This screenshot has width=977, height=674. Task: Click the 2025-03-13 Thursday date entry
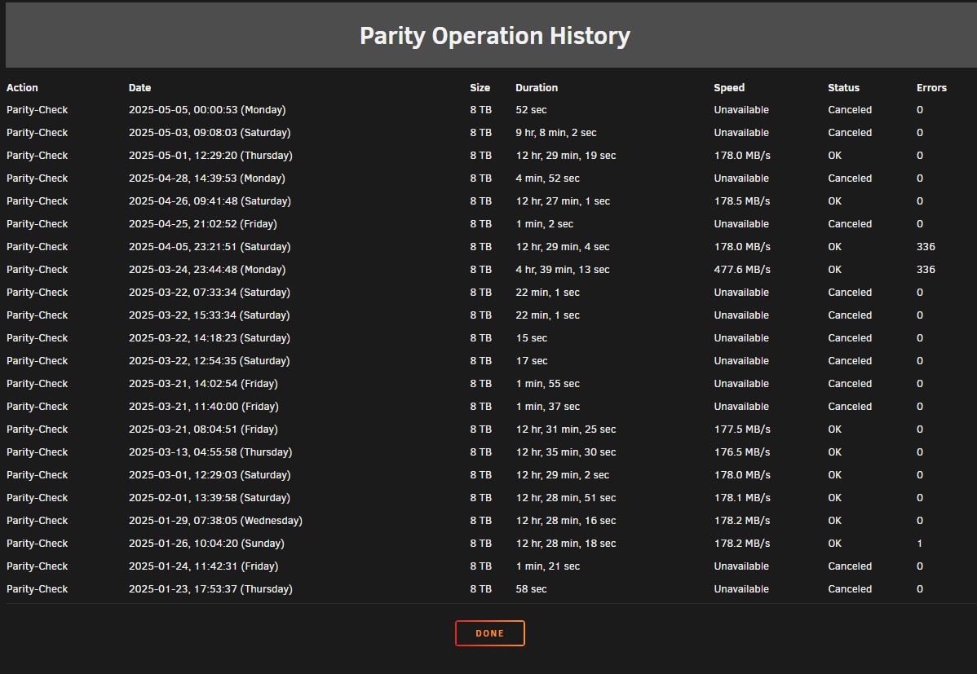coord(210,452)
